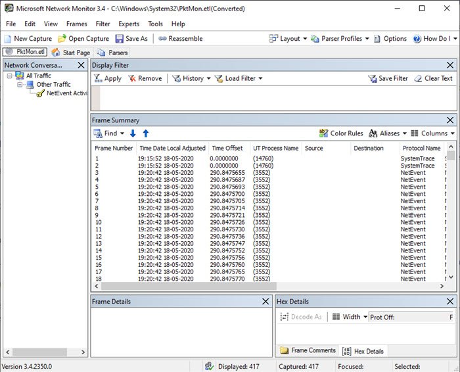This screenshot has width=460, height=372.
Task: Expand the Load Filter dropdown
Action: point(238,78)
